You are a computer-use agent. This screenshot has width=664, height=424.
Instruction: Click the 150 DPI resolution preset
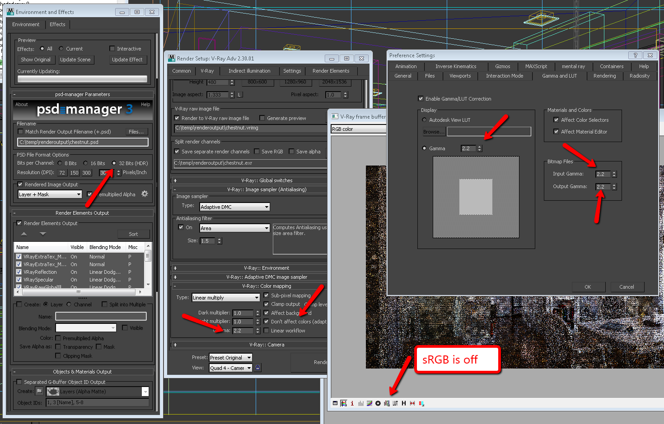(74, 173)
